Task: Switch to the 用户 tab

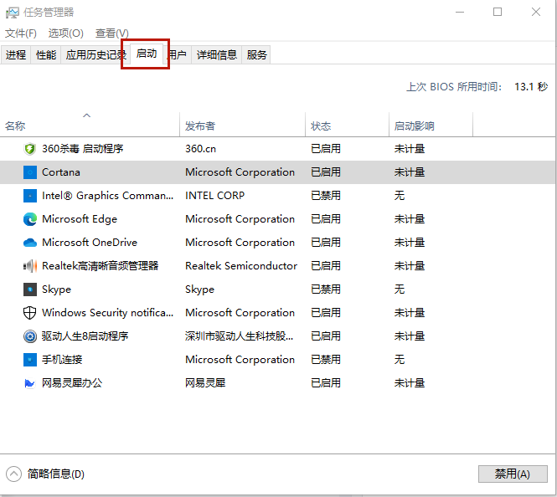Action: coord(178,54)
